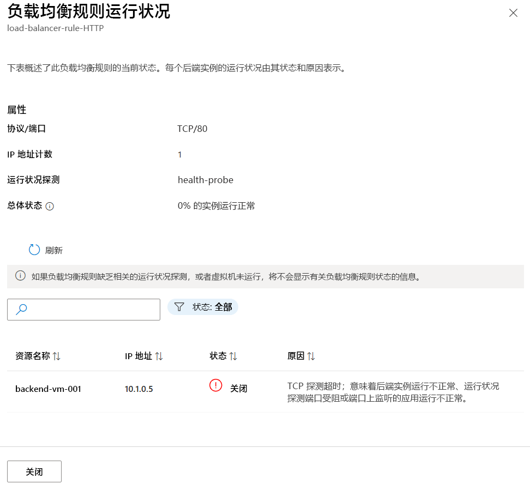530x490 pixels.
Task: Click the 刷新 text button
Action: tap(53, 250)
